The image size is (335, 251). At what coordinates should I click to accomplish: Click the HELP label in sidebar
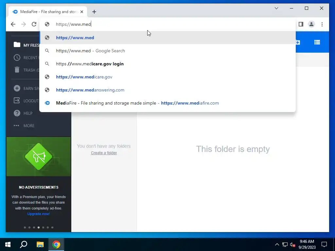[x=28, y=113]
